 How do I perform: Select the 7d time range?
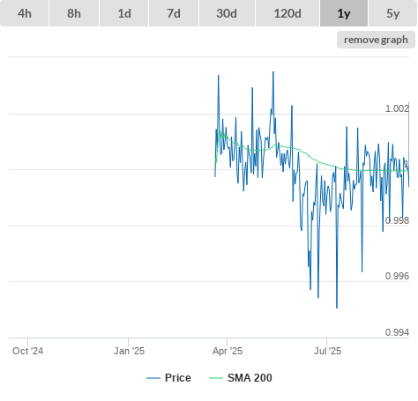click(x=174, y=13)
